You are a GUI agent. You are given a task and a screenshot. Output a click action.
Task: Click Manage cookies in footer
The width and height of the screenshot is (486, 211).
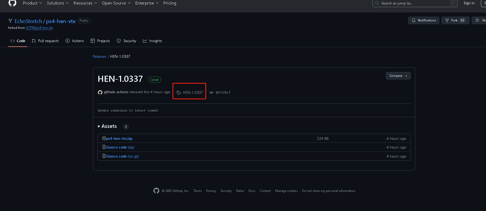(x=286, y=191)
